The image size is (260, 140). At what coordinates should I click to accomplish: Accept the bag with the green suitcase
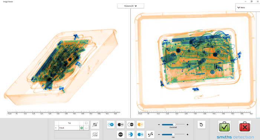pyautogui.click(x=224, y=127)
